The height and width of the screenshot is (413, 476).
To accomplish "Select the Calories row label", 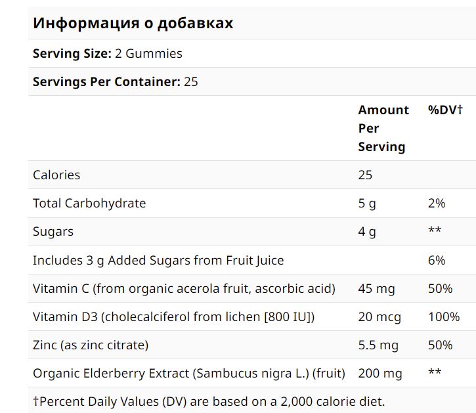I will [56, 175].
